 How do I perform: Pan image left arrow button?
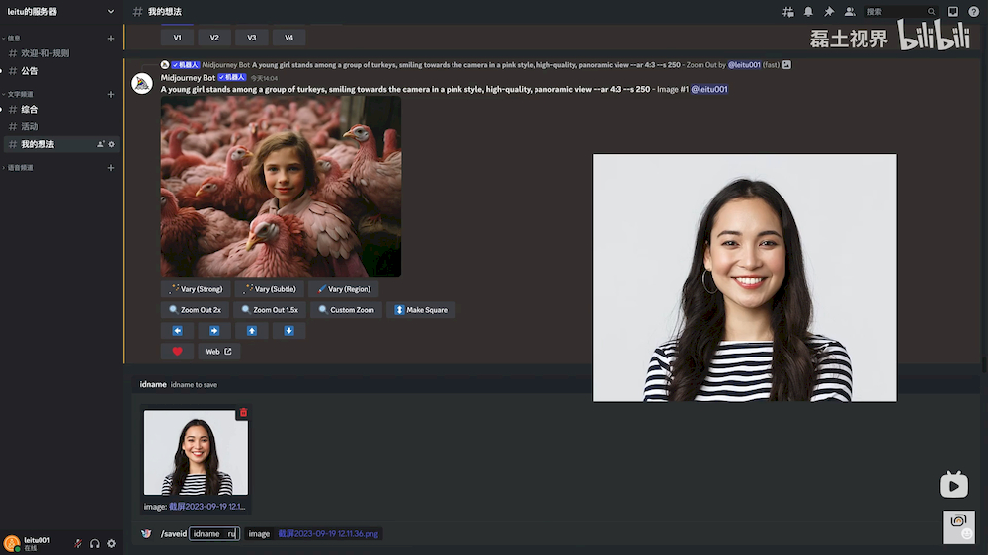tap(177, 331)
